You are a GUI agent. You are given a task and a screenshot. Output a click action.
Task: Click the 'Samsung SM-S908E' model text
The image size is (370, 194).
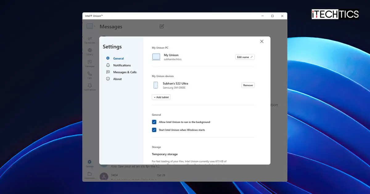tap(174, 88)
